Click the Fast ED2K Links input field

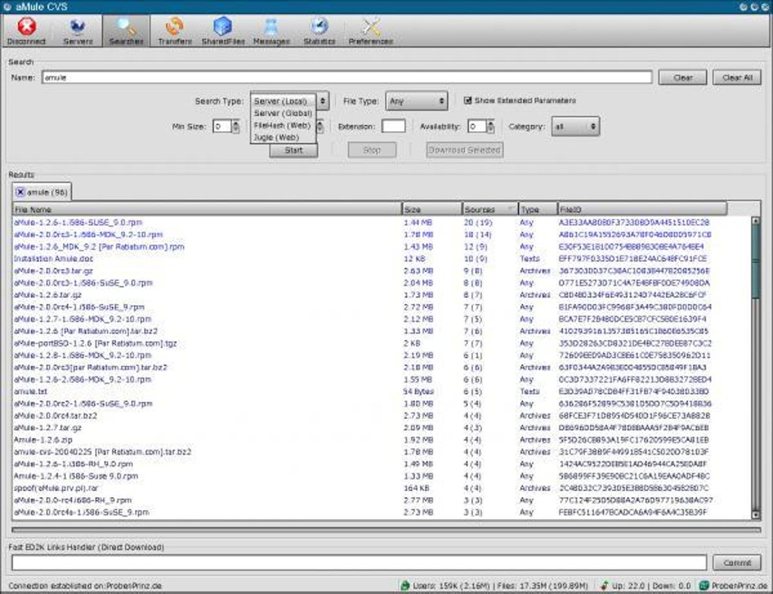coord(360,562)
